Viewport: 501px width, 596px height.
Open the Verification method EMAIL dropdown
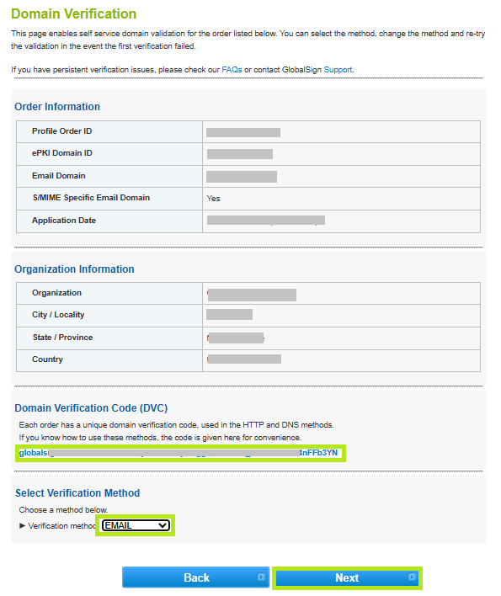coord(136,525)
